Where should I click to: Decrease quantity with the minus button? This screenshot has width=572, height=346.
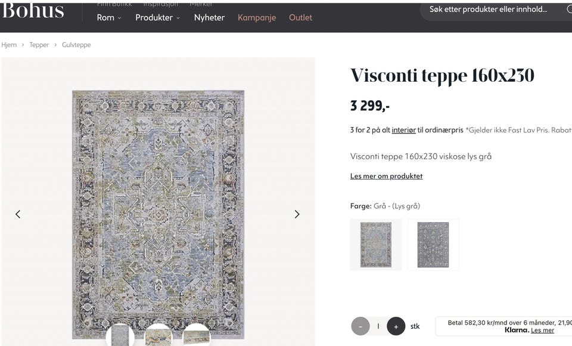tap(360, 326)
